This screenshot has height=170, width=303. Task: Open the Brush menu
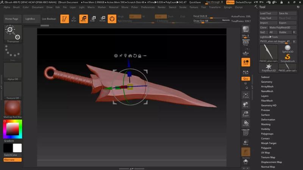tap(16, 7)
